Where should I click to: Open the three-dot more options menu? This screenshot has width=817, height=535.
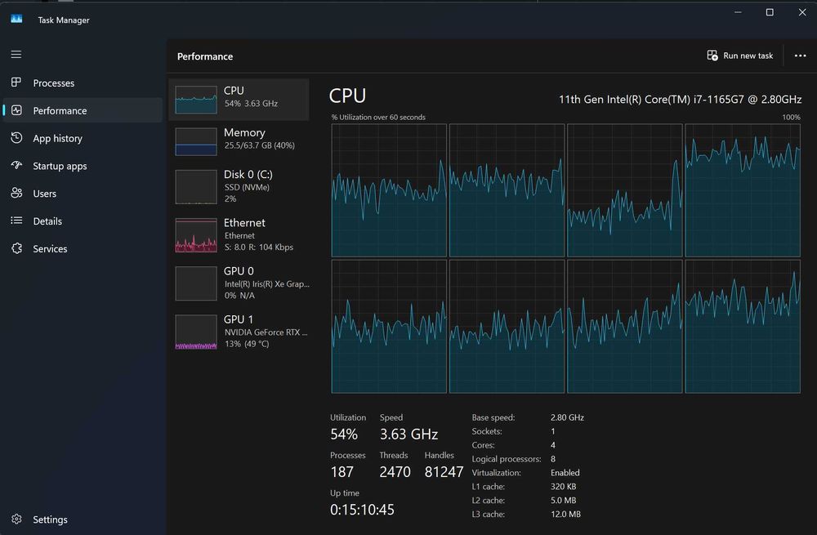pyautogui.click(x=801, y=56)
